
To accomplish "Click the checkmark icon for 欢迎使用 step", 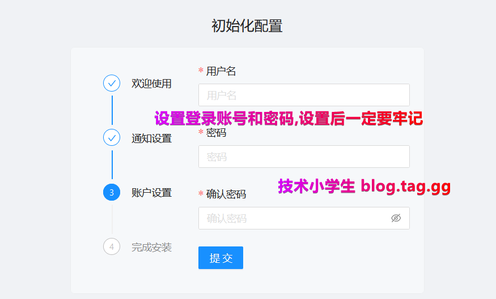I will pos(112,84).
